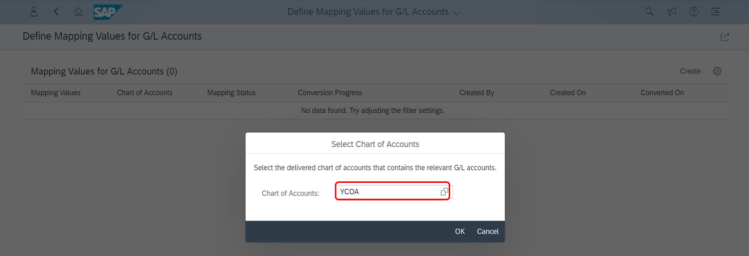Open the home page icon

[78, 12]
